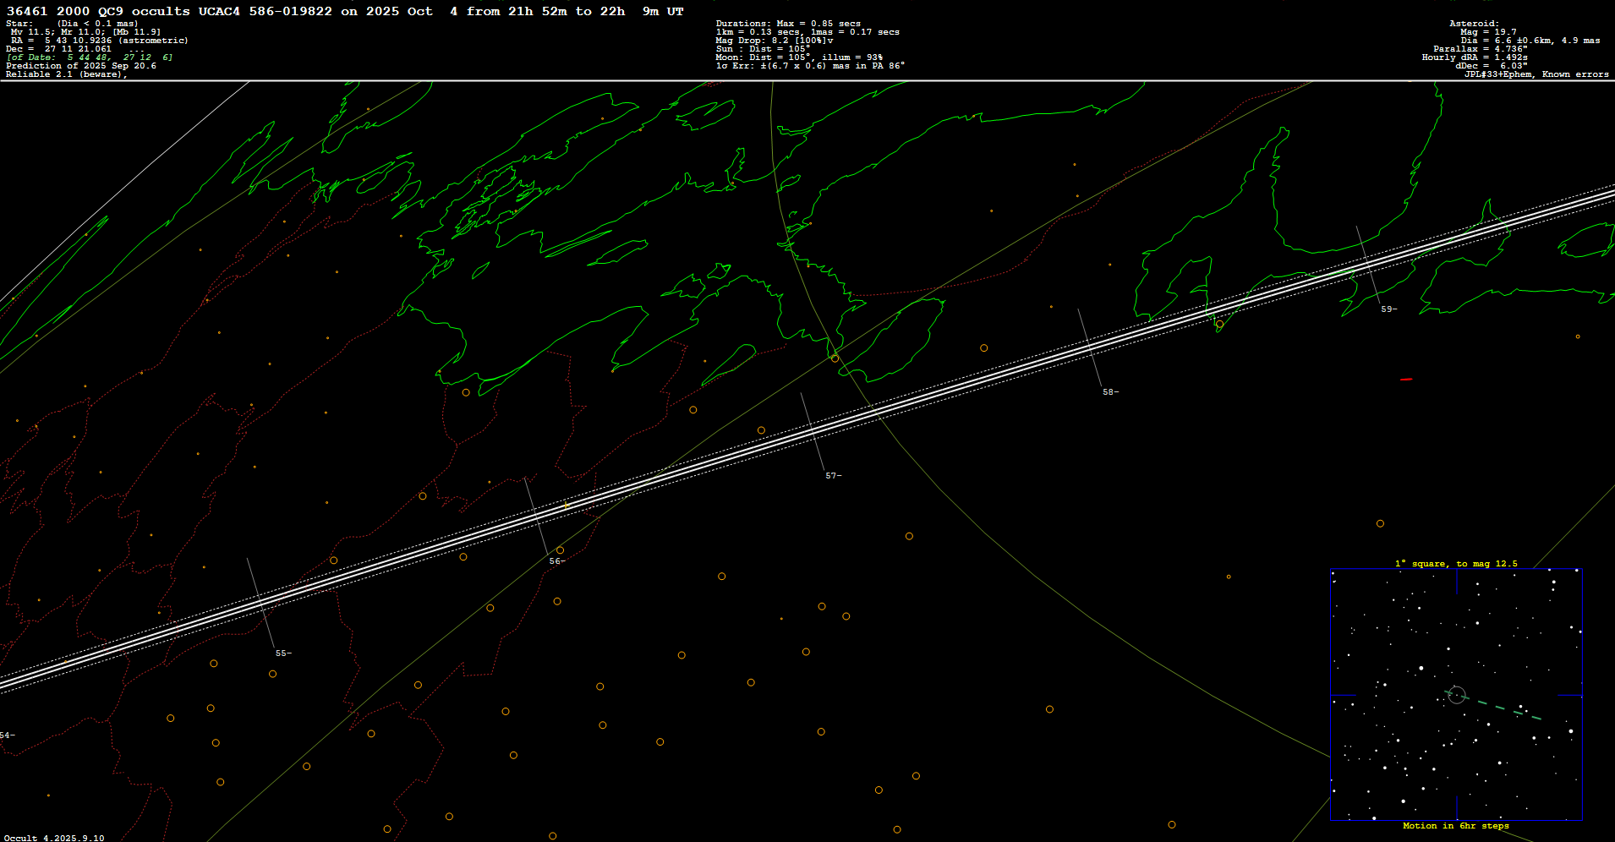Click the 54 minute marker at left edge
The width and height of the screenshot is (1615, 842).
pyautogui.click(x=7, y=735)
